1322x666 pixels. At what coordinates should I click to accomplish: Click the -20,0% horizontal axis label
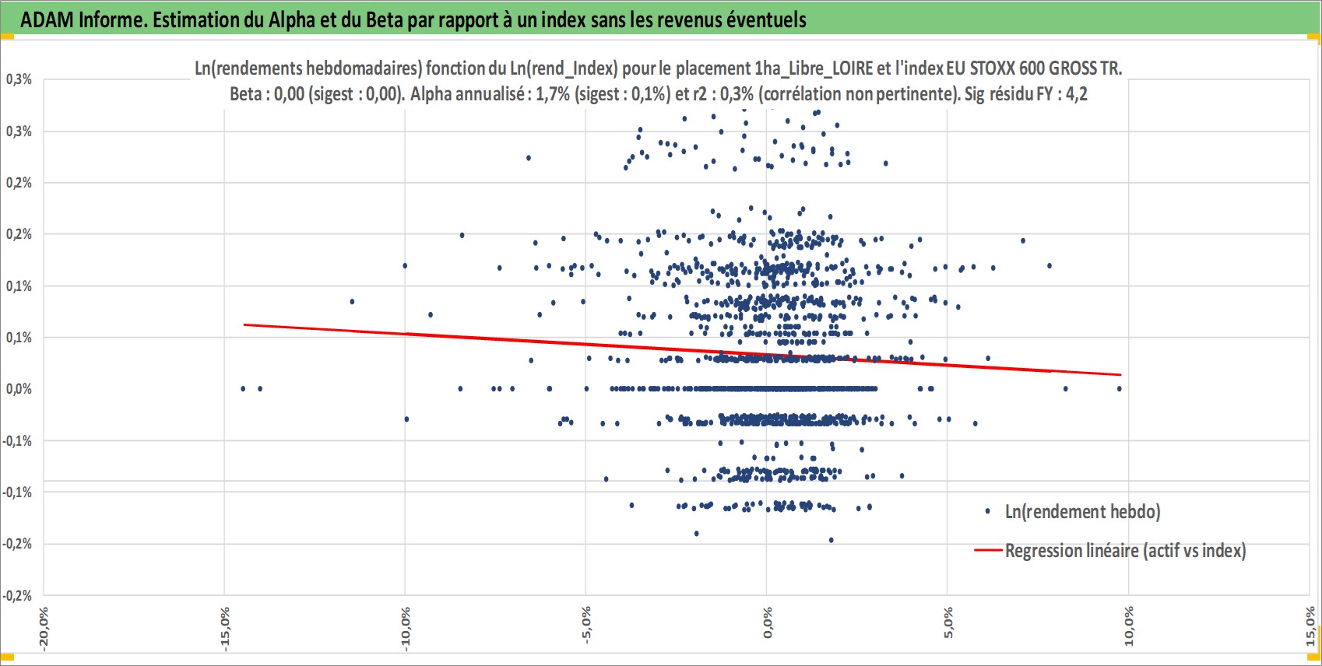coord(44,629)
